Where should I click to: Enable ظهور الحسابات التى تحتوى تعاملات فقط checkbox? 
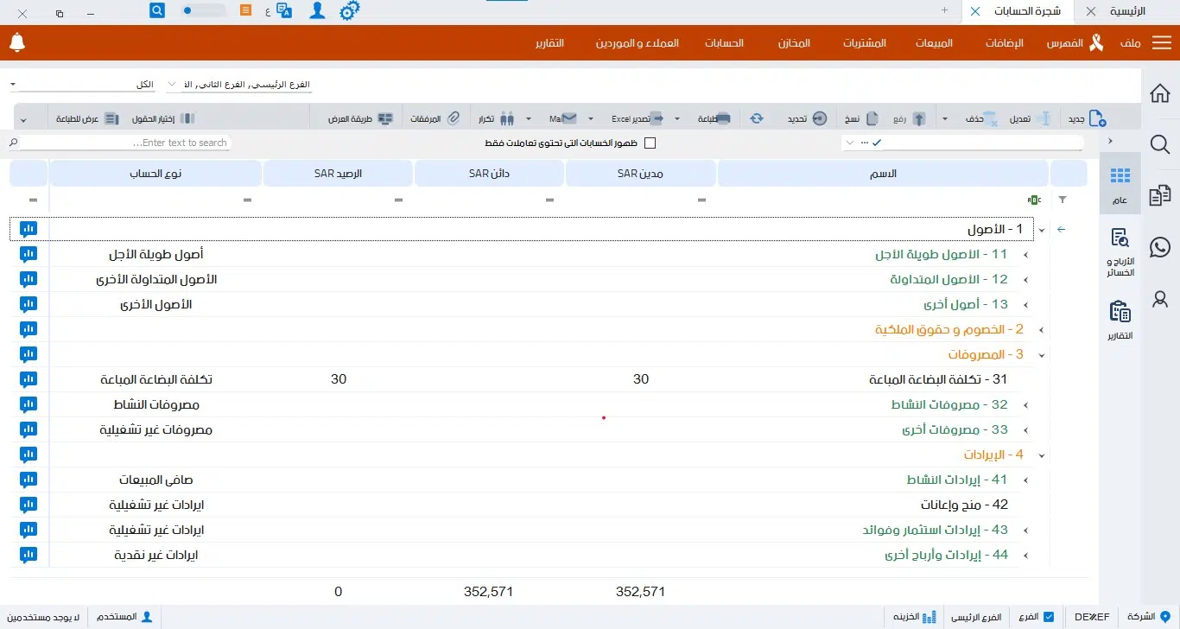tap(650, 143)
